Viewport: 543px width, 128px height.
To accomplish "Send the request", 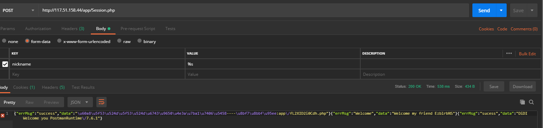I will pyautogui.click(x=484, y=11).
